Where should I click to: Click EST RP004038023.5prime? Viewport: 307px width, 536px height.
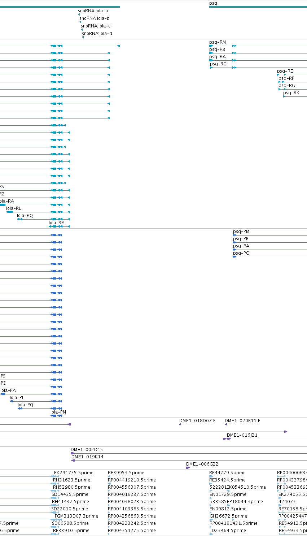132,502
